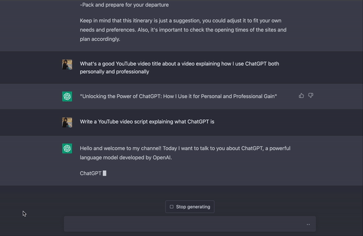Click the lone 'ChatGPT' word being generated
Screen dimensions: 363x236
(x=91, y=173)
